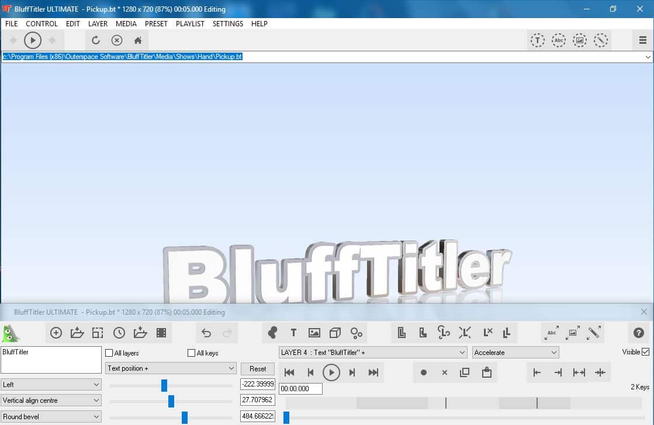Image resolution: width=654 pixels, height=425 pixels.
Task: Enable the All keys checkbox
Action: pyautogui.click(x=192, y=353)
